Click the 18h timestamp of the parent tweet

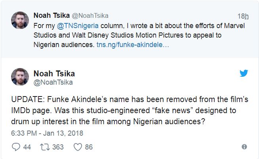coord(243,16)
